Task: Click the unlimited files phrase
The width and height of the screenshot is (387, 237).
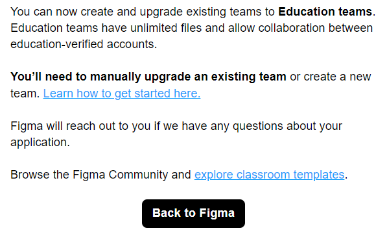Action: click(166, 28)
